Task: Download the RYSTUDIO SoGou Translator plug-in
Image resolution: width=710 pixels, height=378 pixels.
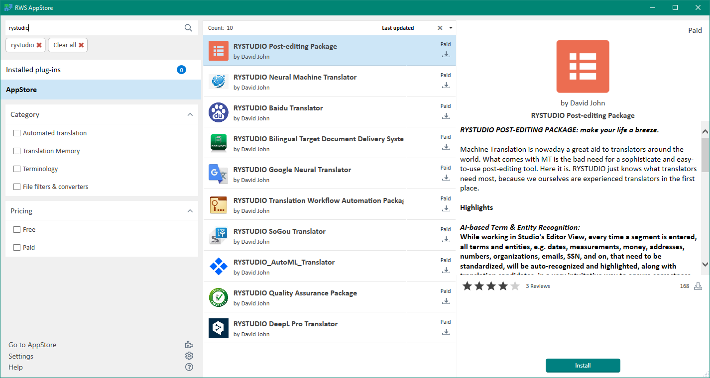Action: [446, 239]
